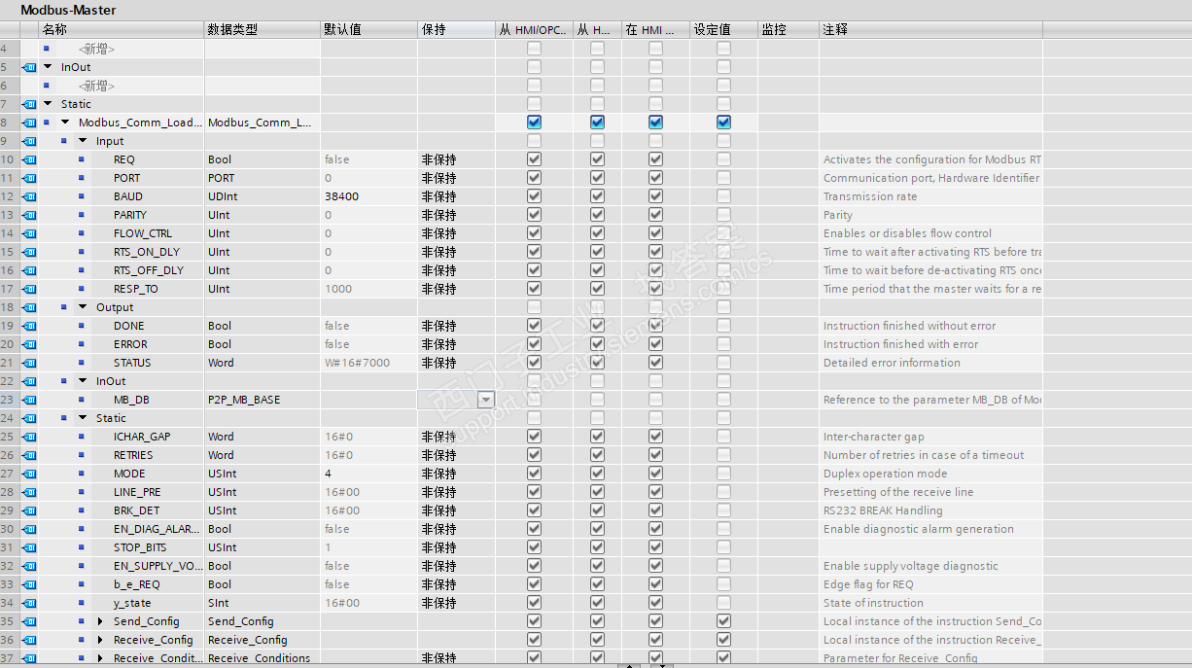This screenshot has height=668, width=1192.
Task: Click the <新增> placeholder in row 4
Action: (x=96, y=49)
